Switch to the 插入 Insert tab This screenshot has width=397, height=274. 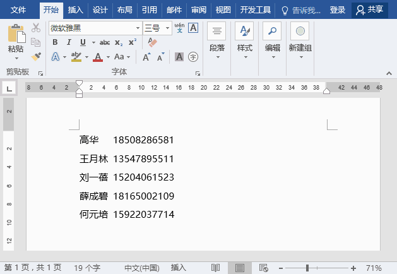pos(76,10)
